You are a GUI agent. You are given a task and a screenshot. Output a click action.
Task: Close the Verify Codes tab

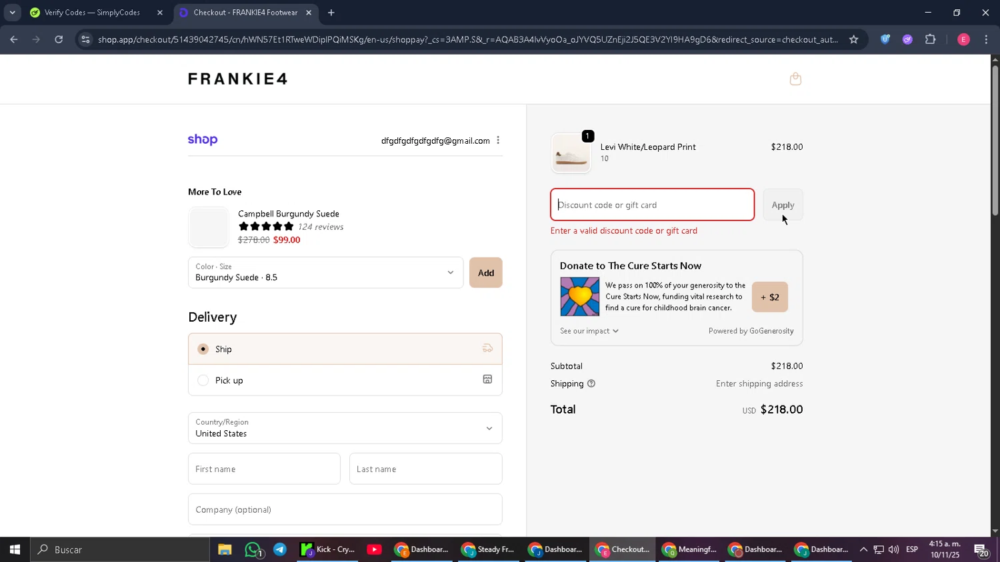(160, 13)
